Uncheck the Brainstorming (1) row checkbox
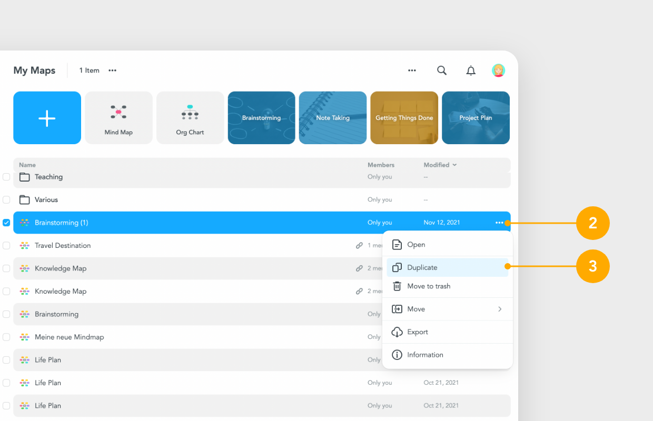Screen dimensions: 653x421 tap(6, 223)
